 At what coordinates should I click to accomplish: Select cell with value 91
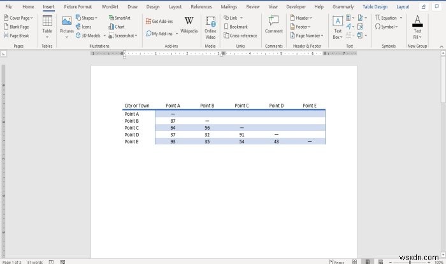(241, 135)
